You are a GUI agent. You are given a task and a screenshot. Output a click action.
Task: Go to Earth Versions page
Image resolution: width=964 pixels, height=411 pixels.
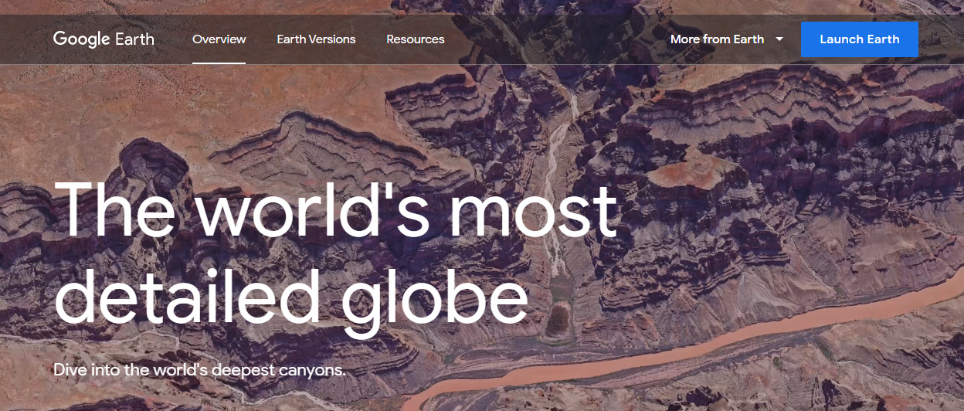click(317, 39)
